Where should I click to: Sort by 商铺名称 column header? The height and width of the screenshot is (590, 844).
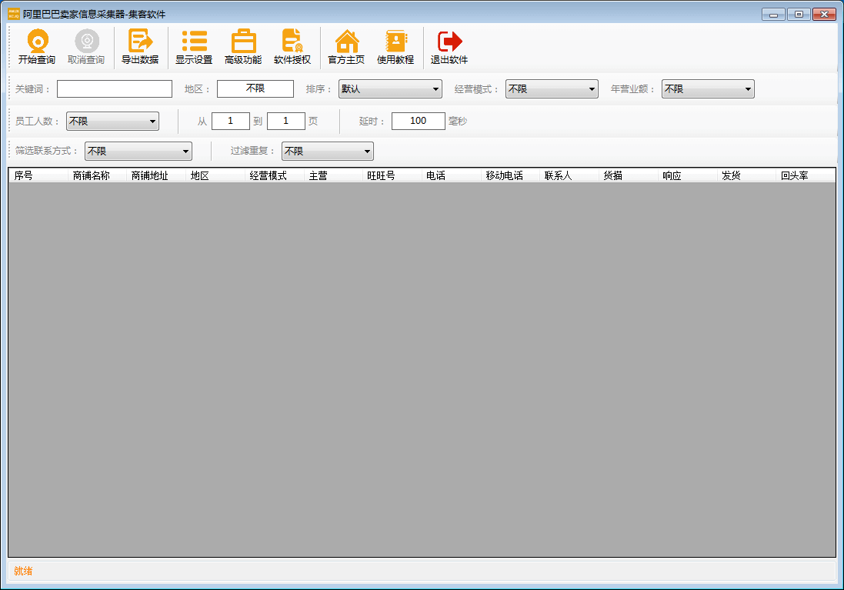pyautogui.click(x=97, y=175)
